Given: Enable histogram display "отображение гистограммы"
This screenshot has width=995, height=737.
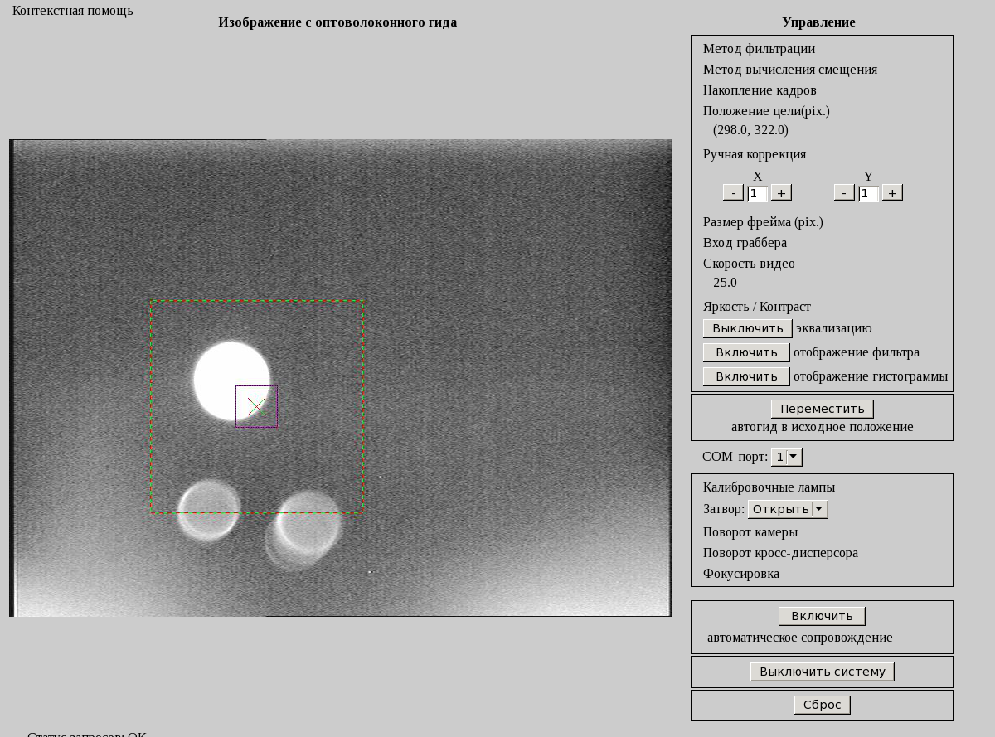Looking at the screenshot, I should click(x=745, y=376).
